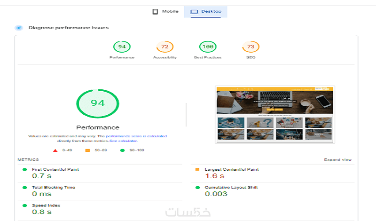Click the green circle 90–100 legend icon
This screenshot has height=221, width=376.
[122, 150]
